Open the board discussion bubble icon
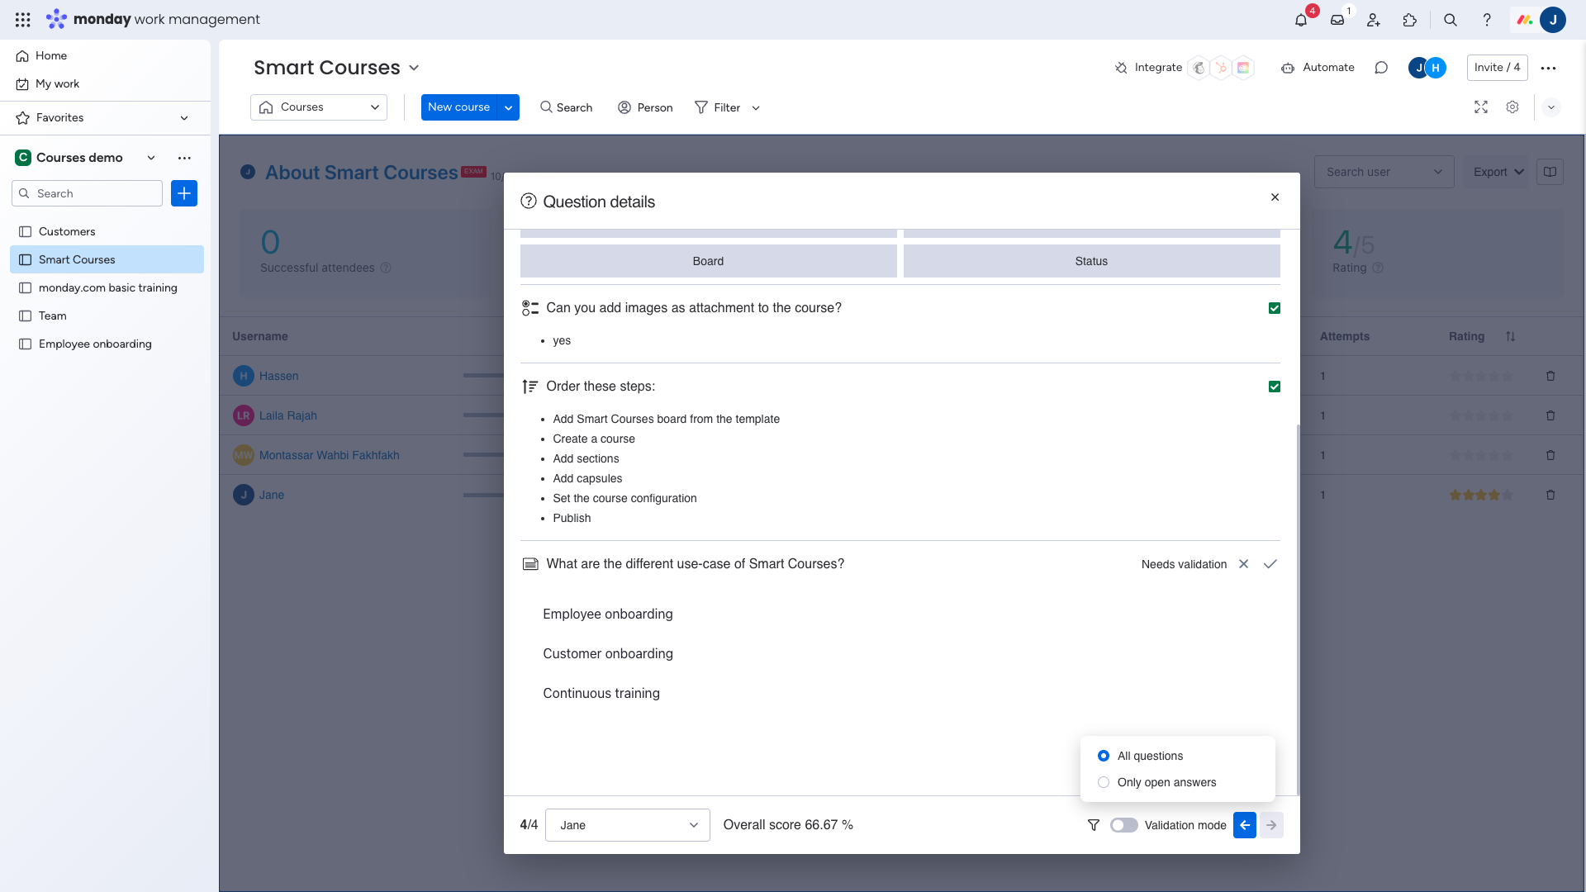The width and height of the screenshot is (1586, 892). 1381,68
